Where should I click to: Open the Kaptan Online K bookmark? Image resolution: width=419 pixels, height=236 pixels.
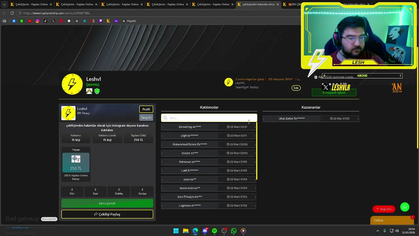click(x=108, y=21)
